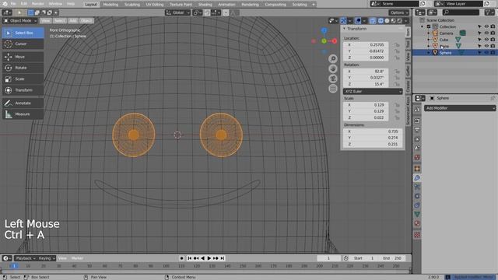Viewport: 498px width, 280px height.
Task: Open Modifier properties wrench tab
Action: 417,178
